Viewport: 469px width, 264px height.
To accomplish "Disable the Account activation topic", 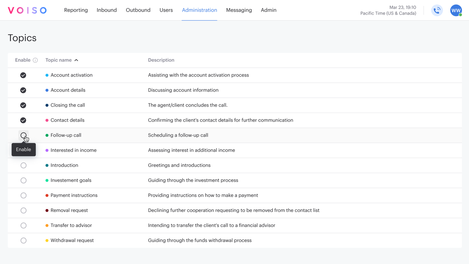I will click(x=23, y=75).
